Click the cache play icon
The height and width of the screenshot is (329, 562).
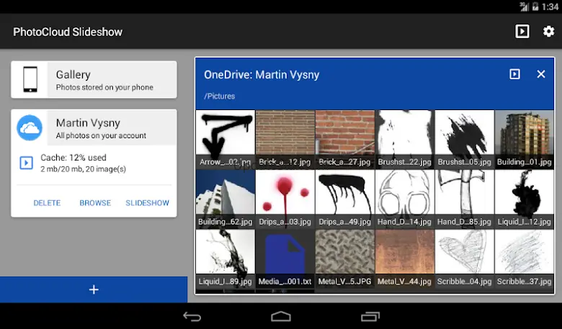pos(26,163)
